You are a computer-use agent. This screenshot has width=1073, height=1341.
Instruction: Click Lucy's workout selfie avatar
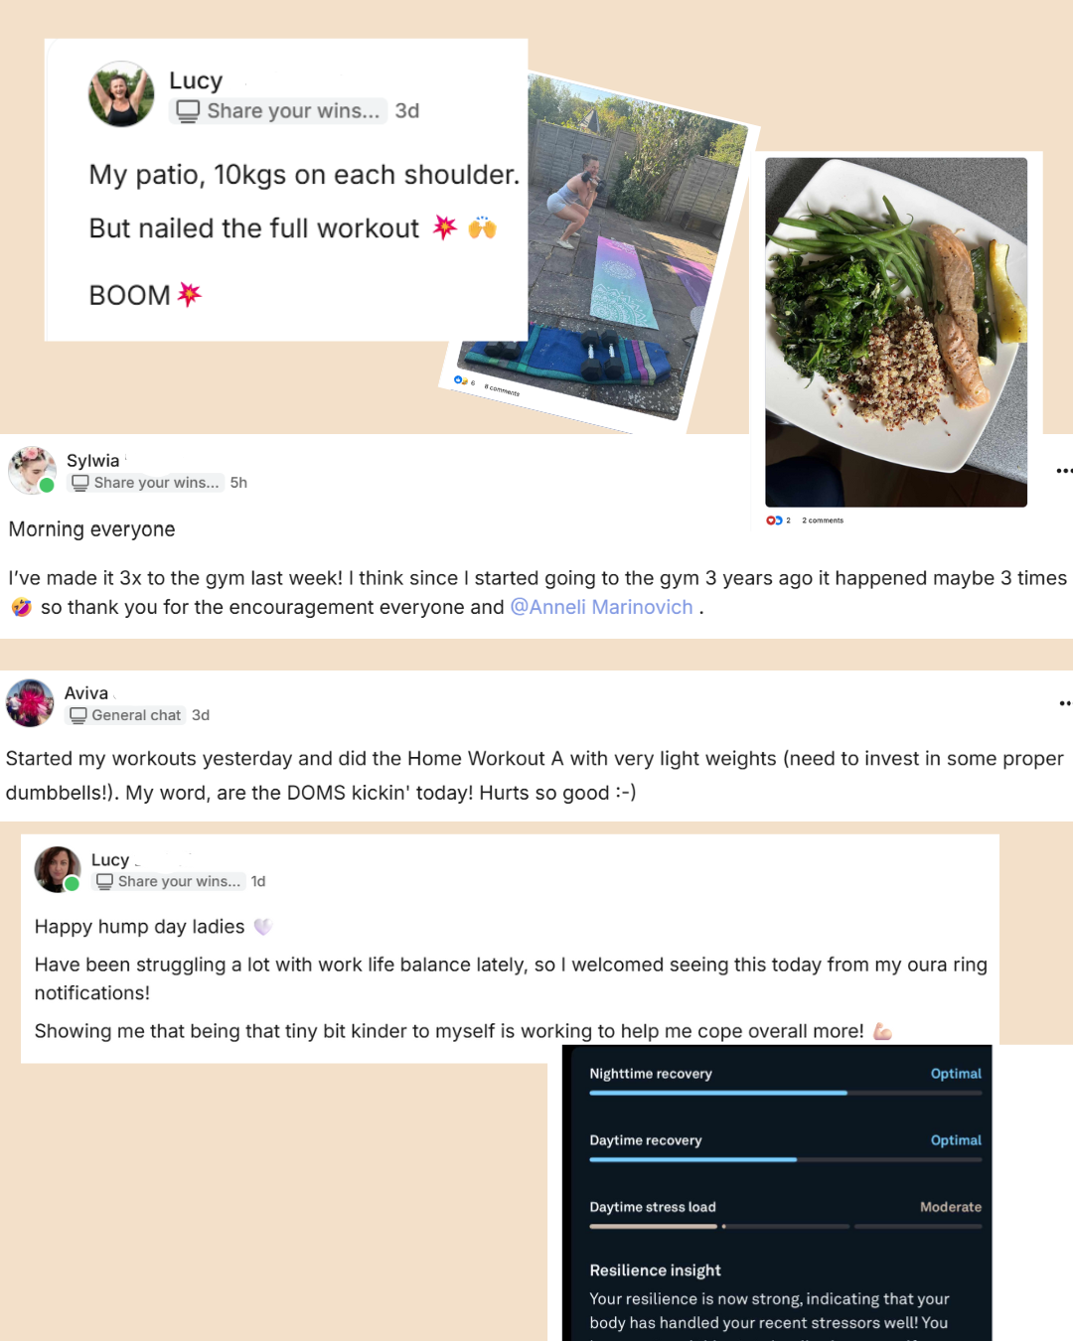click(121, 94)
